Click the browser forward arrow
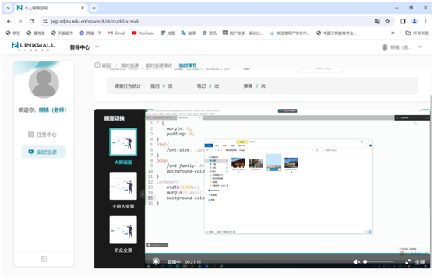 click(20, 21)
